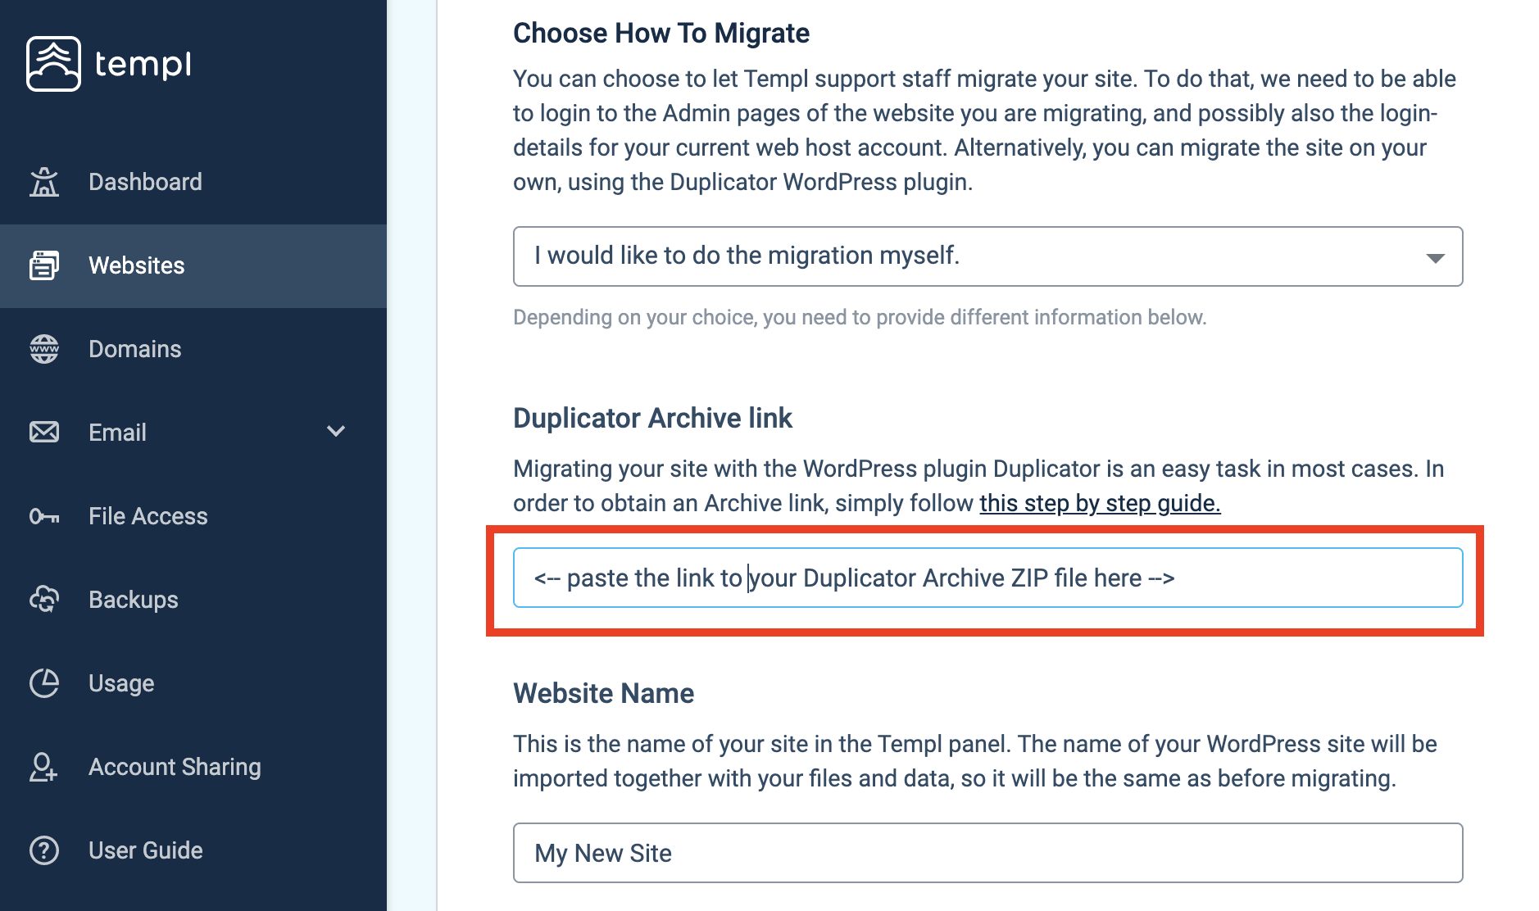1539x911 pixels.
Task: Click the Dashboard icon in sidebar
Action: point(44,182)
